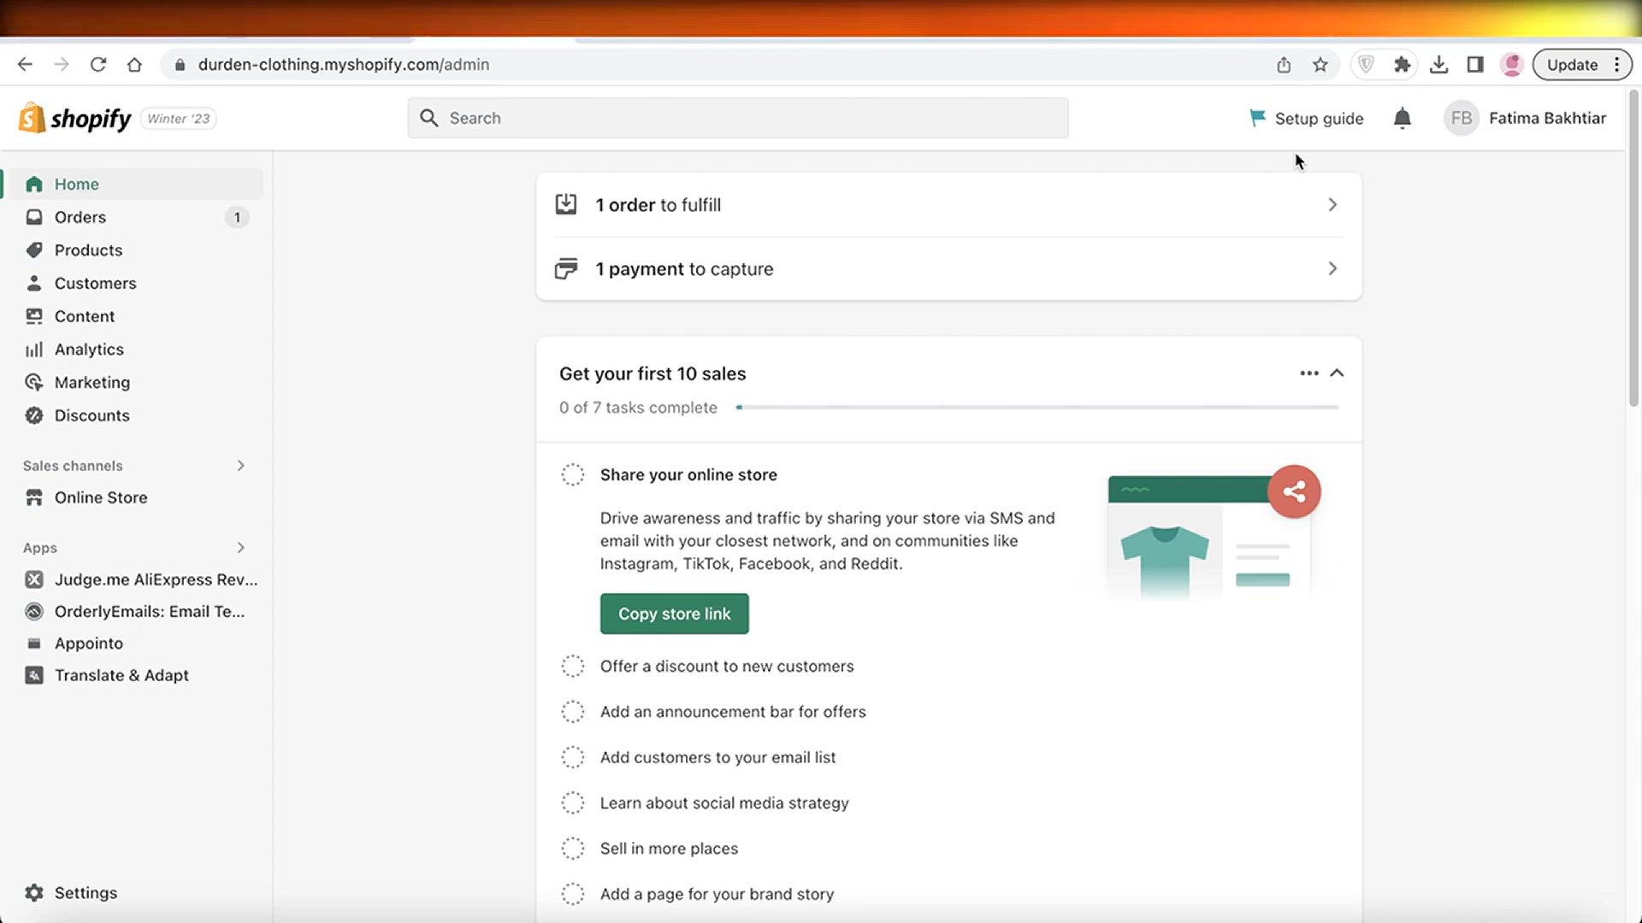Click the Shopify logo
This screenshot has height=923, width=1642.
pos(75,118)
